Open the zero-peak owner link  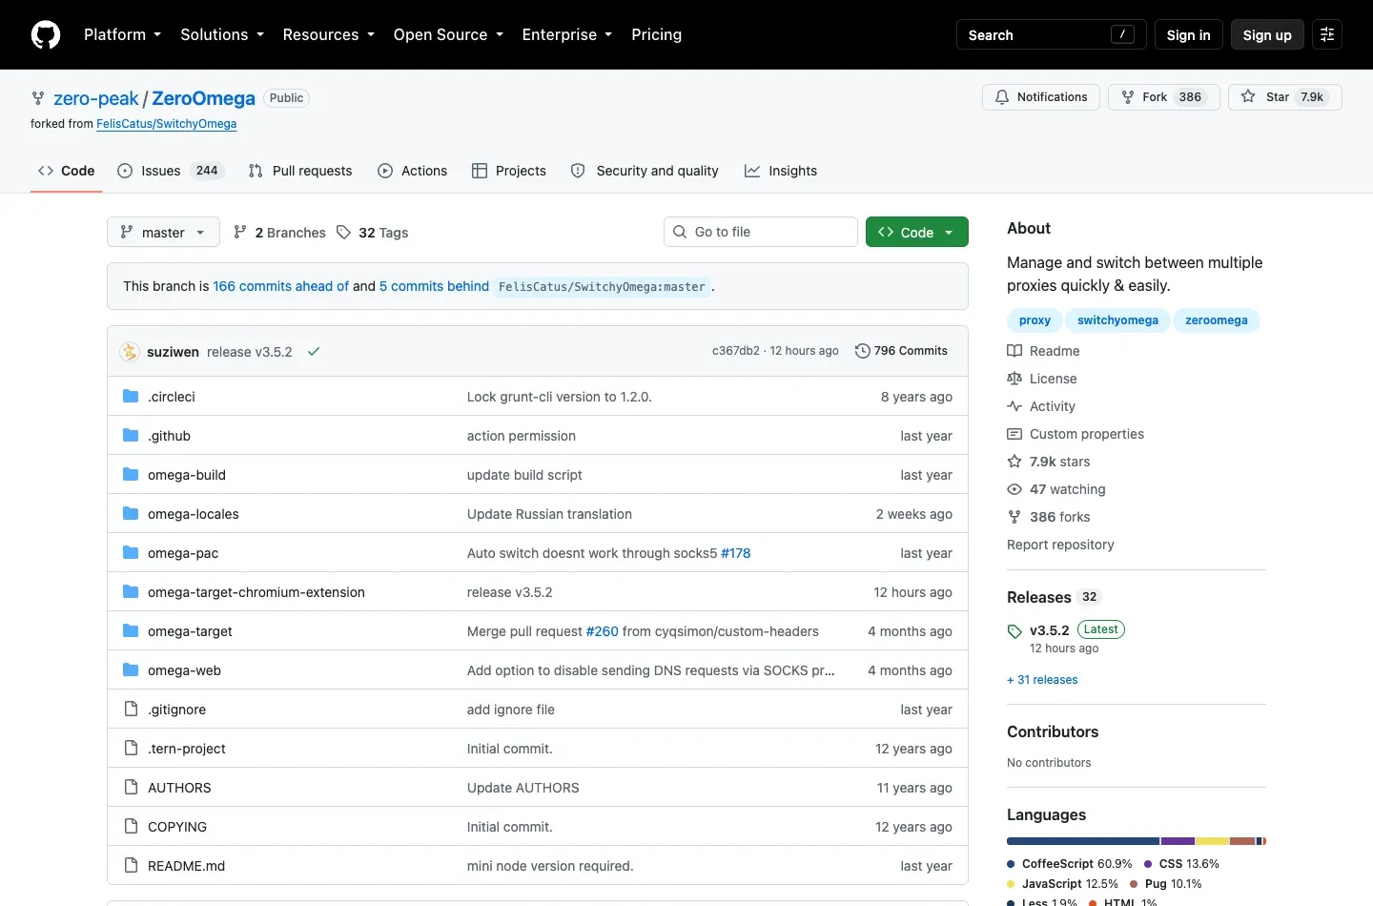tap(96, 98)
